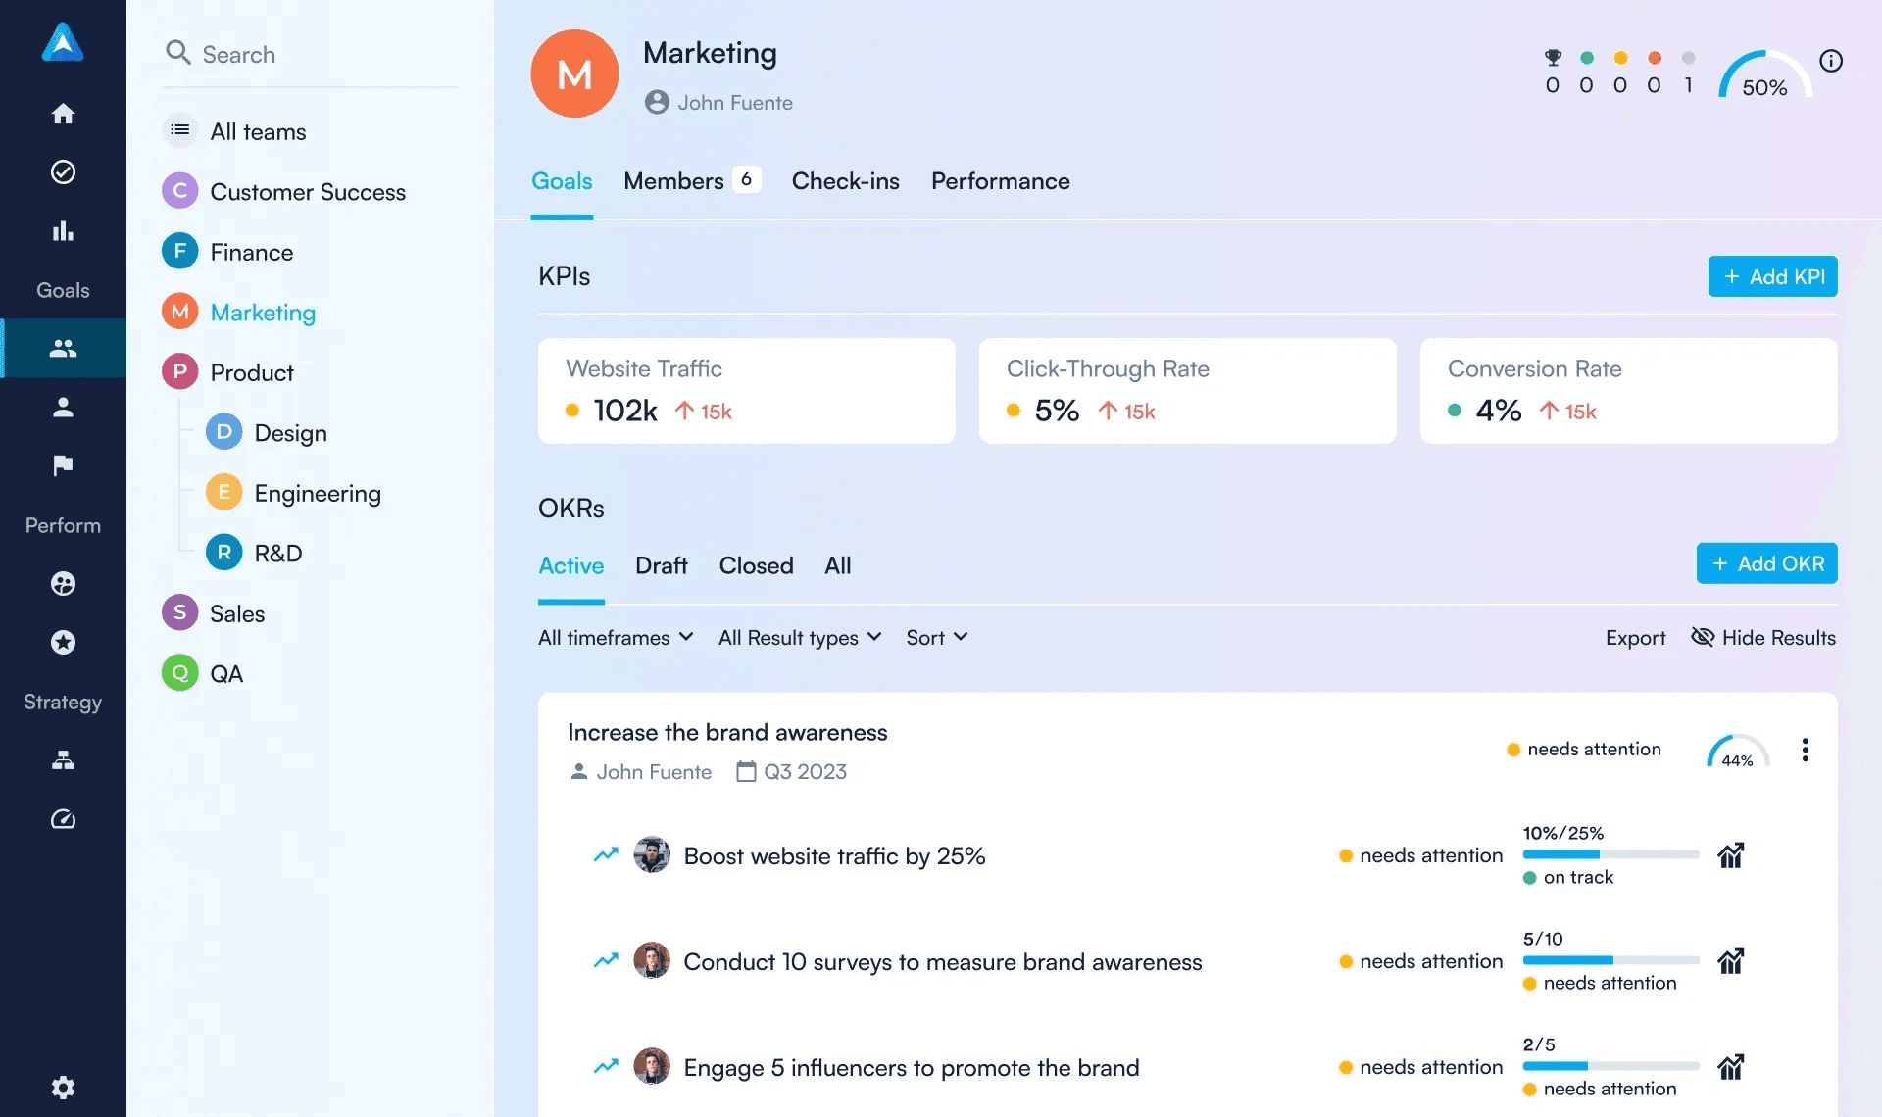
Task: Open the Sort dropdown
Action: click(x=935, y=637)
